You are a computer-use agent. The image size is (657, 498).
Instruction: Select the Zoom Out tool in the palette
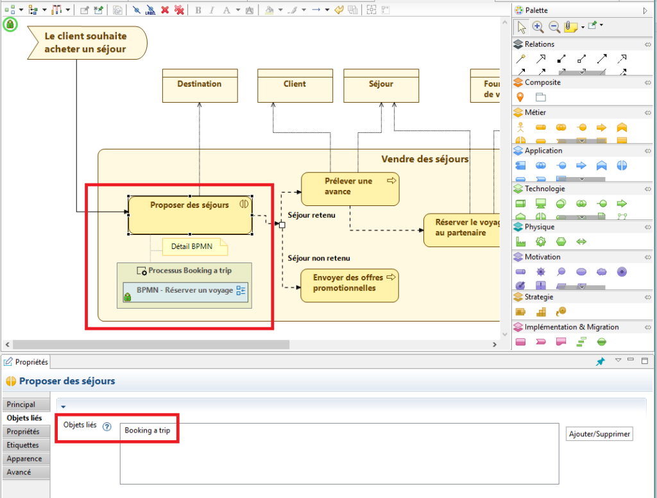[x=554, y=27]
